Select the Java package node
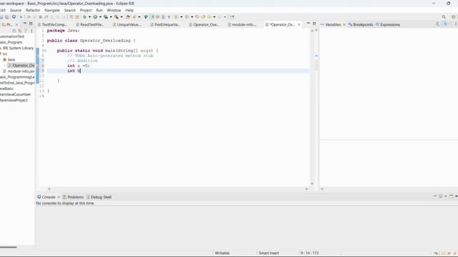The height and width of the screenshot is (257, 458). tap(9, 60)
